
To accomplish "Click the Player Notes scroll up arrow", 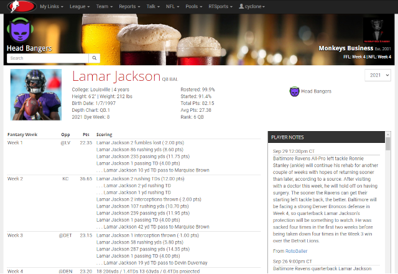I will (x=387, y=134).
